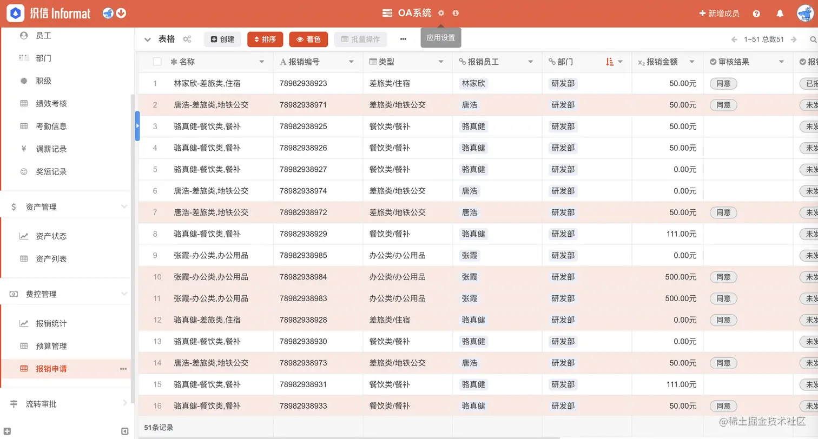Open the 报销金额 column dropdown
Image resolution: width=818 pixels, height=439 pixels.
click(692, 62)
